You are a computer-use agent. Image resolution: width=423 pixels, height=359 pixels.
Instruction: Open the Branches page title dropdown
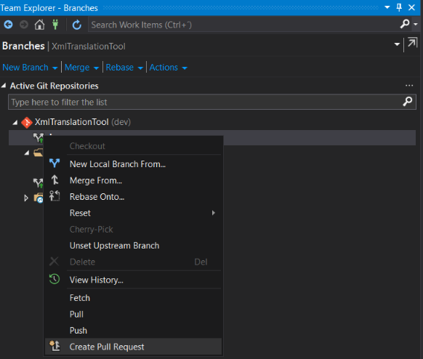tap(397, 44)
